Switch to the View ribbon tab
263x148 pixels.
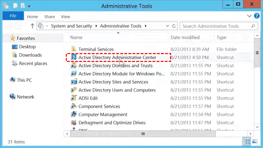pos(65,17)
